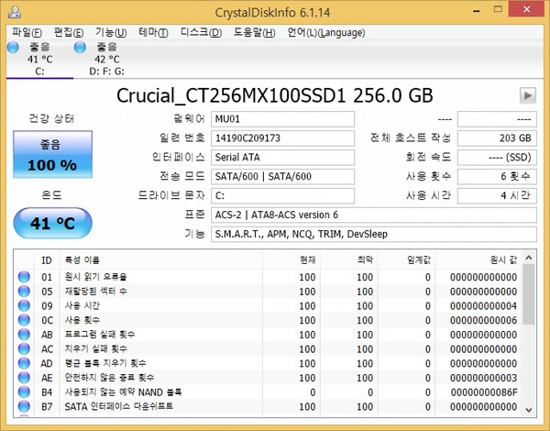This screenshot has height=431, width=550.
Task: Click status orb of attribute B7
Action: pos(24,406)
